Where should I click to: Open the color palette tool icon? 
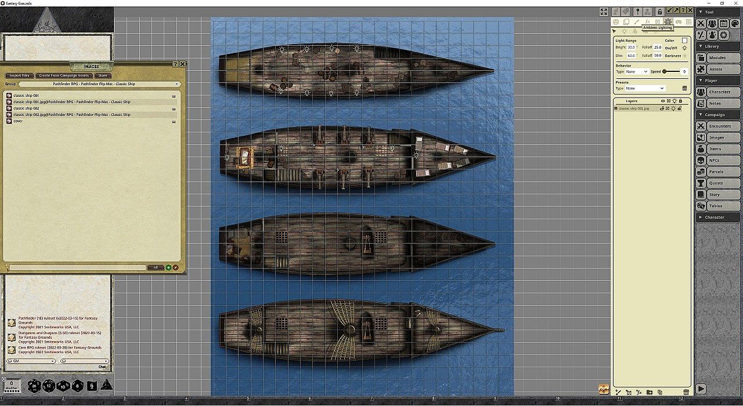pos(735,24)
